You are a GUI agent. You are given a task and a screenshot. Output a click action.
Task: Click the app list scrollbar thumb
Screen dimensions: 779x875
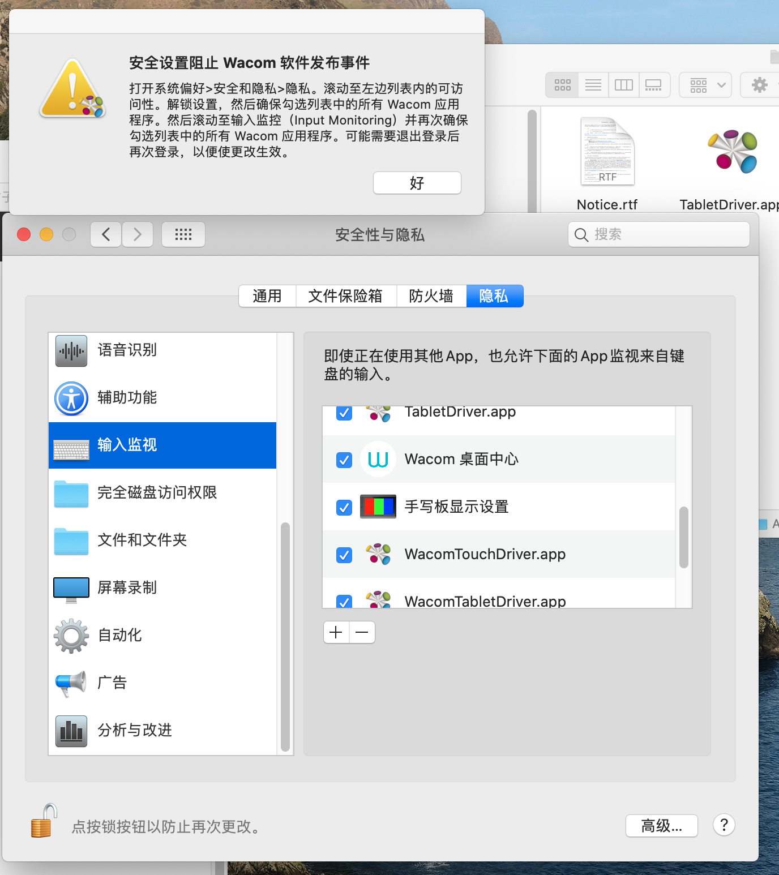coord(684,537)
